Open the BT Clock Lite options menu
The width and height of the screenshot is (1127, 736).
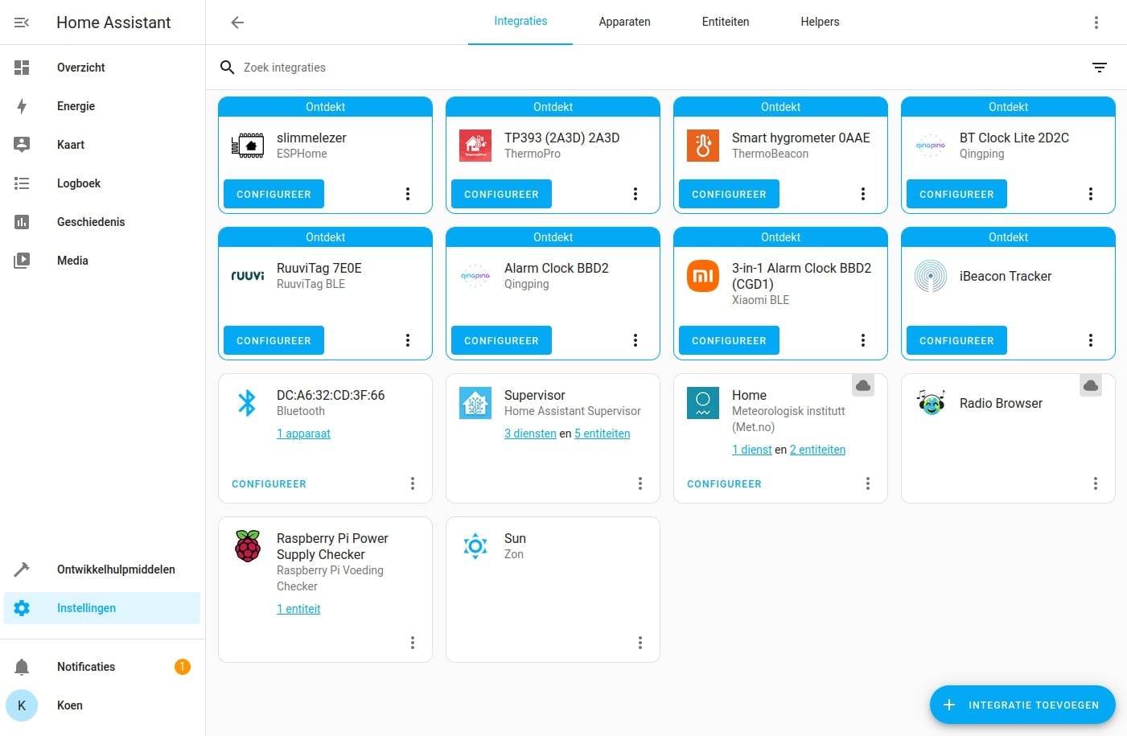click(x=1091, y=194)
